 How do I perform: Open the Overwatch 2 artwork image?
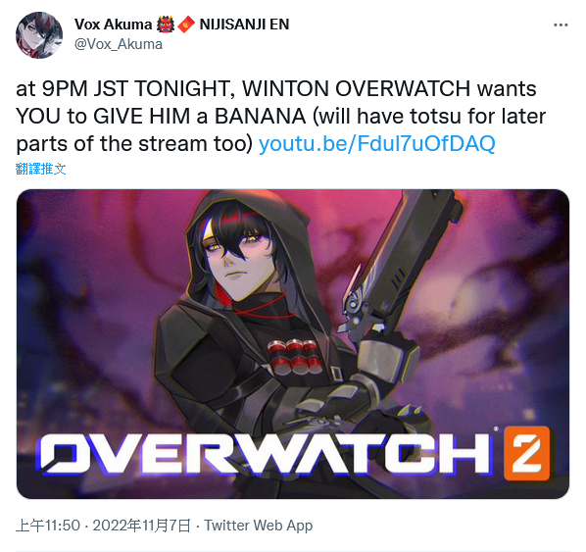coord(293,344)
